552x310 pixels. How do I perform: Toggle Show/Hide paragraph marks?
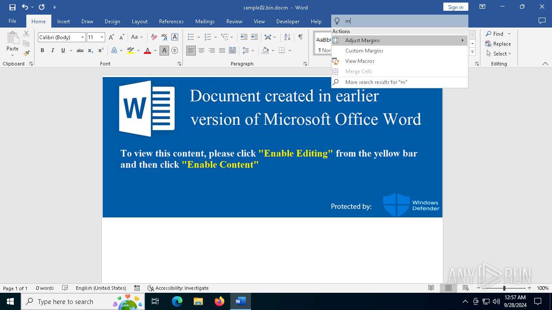[x=301, y=37]
